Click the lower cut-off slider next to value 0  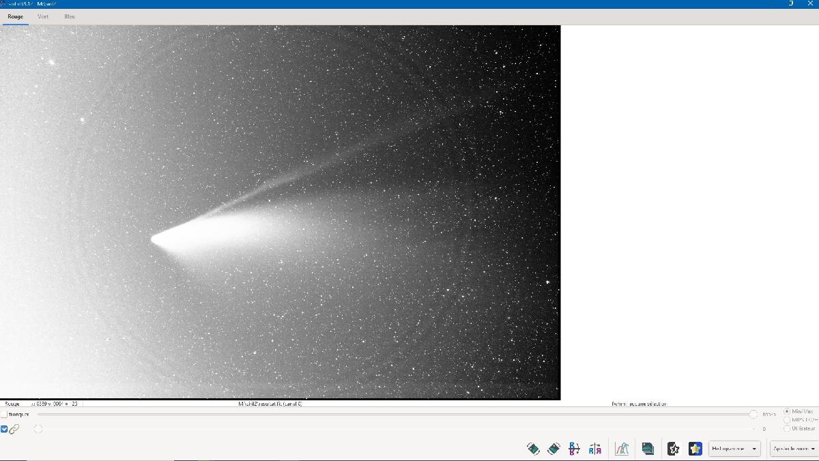coord(396,429)
